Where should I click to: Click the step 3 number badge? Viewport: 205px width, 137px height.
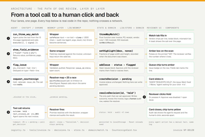click(x=8, y=68)
